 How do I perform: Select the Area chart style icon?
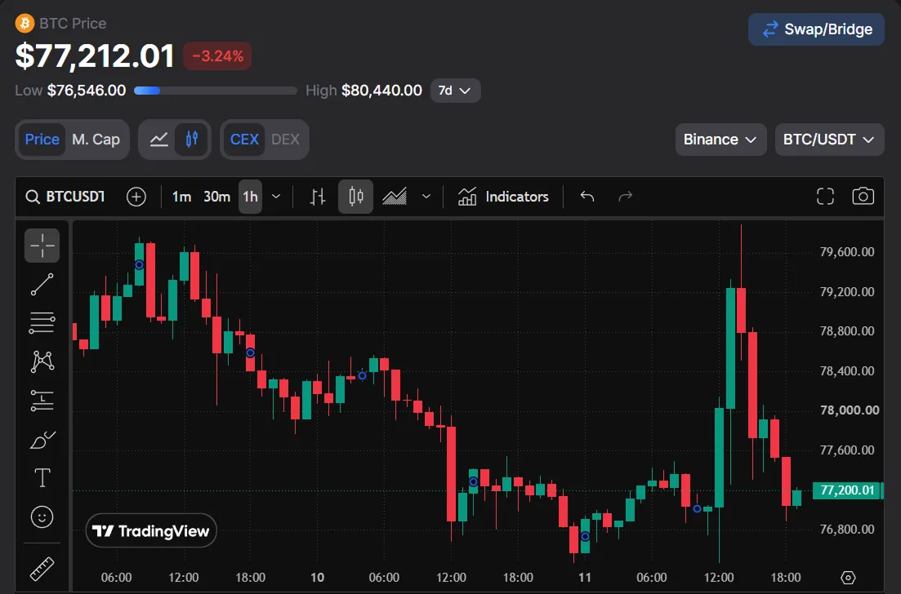coord(395,197)
